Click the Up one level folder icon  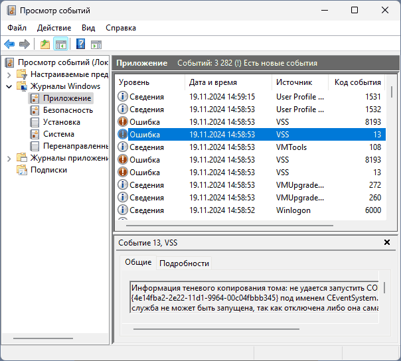coord(45,44)
